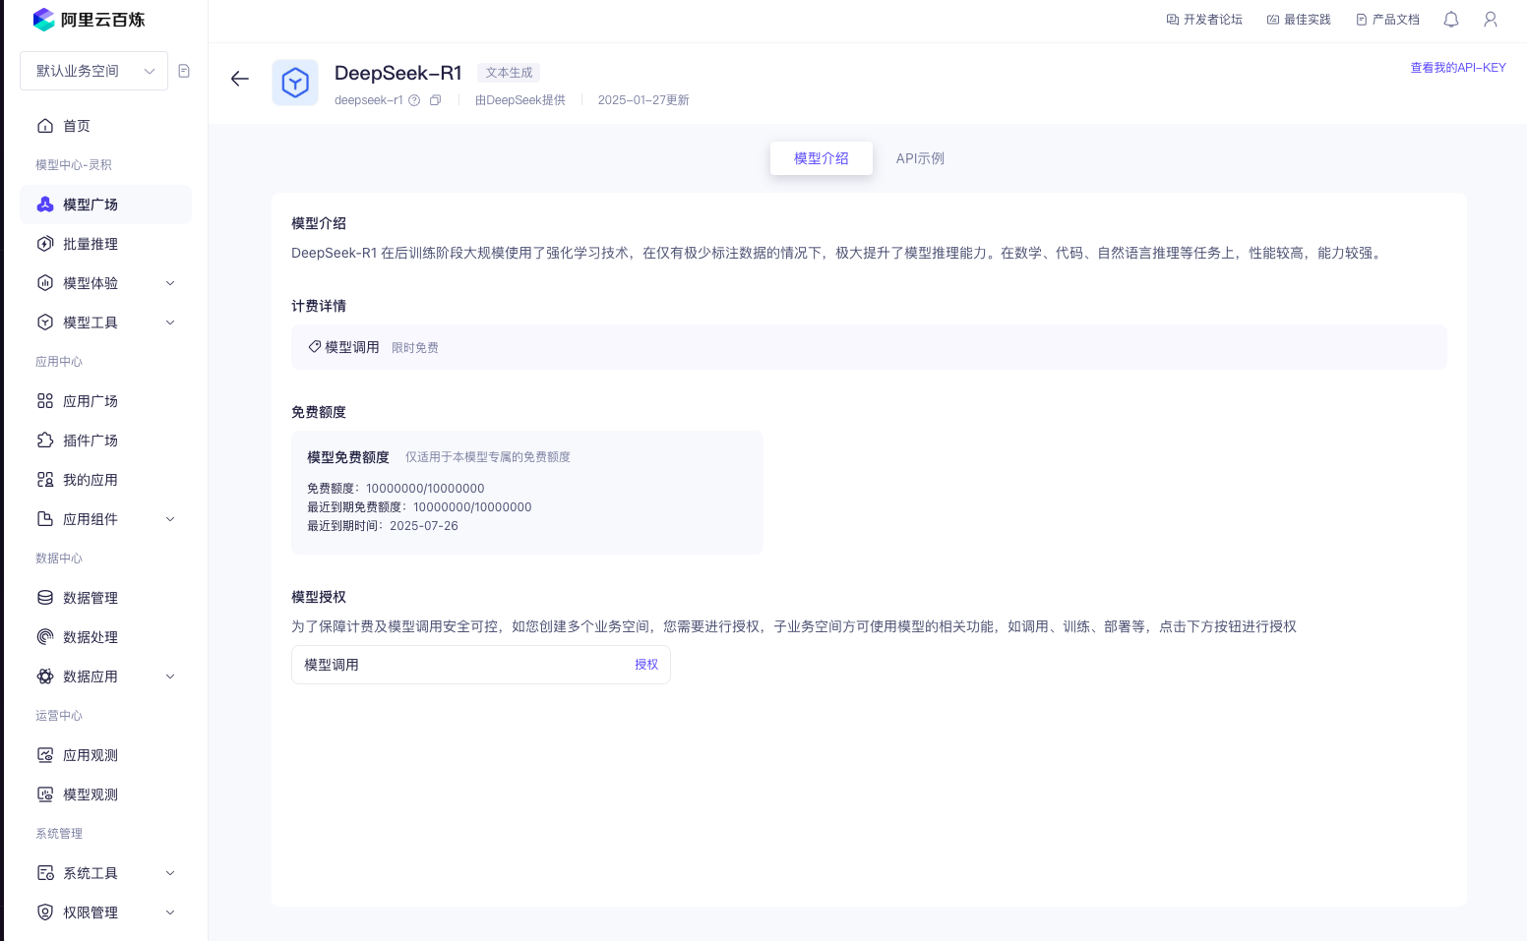Image resolution: width=1527 pixels, height=941 pixels.
Task: Click the 文本生成 tag
Action: [509, 73]
